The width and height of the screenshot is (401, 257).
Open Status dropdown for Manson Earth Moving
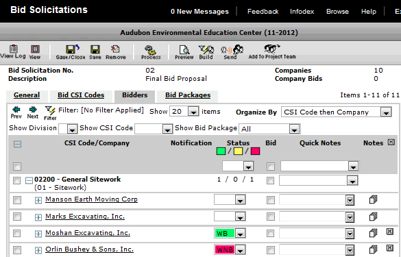[240, 199]
